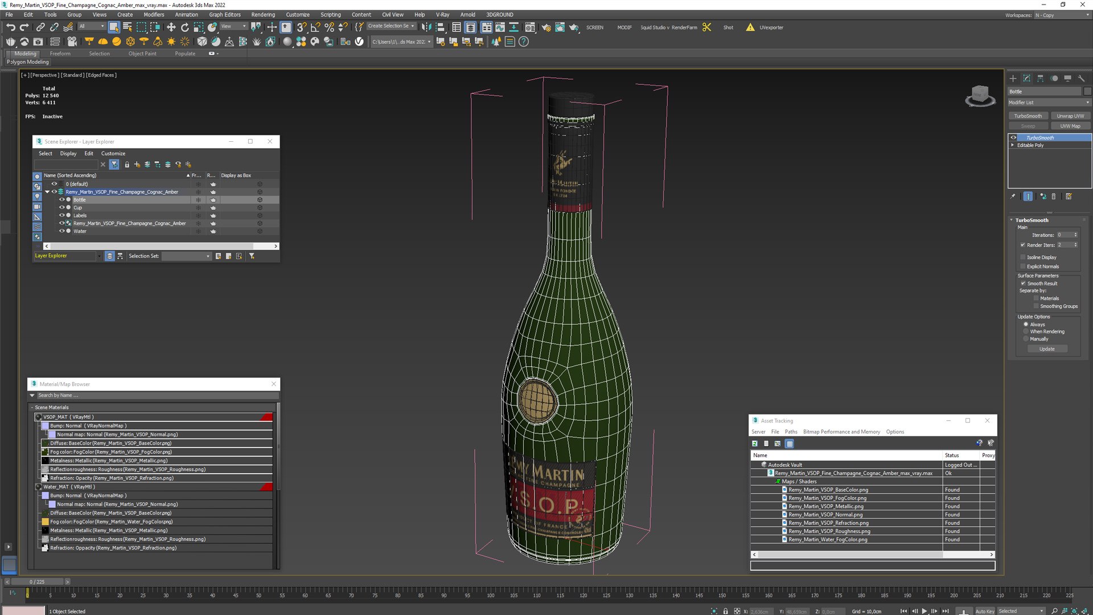Select When Rendering update option
The width and height of the screenshot is (1093, 615).
(x=1026, y=331)
